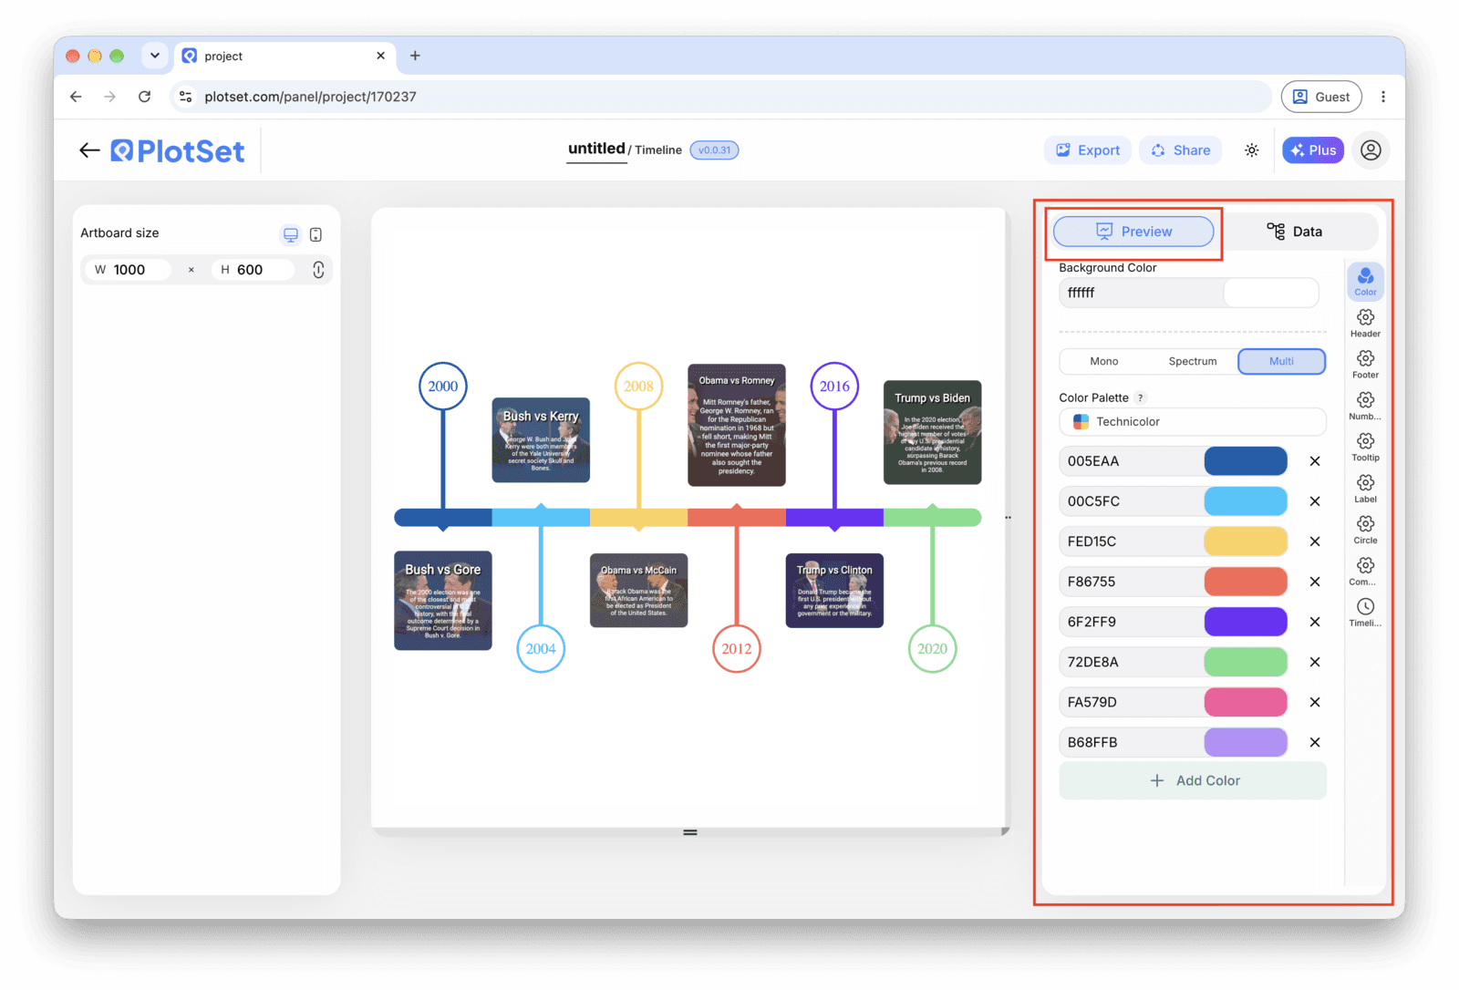The image size is (1459, 990).
Task: Click the Export button
Action: pyautogui.click(x=1088, y=150)
